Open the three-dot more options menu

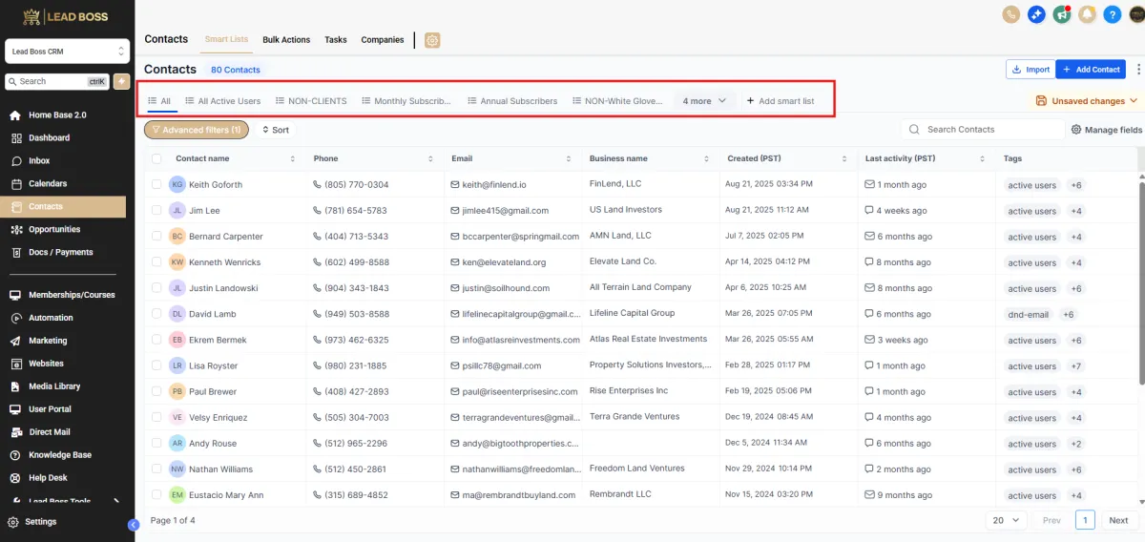coord(1137,70)
